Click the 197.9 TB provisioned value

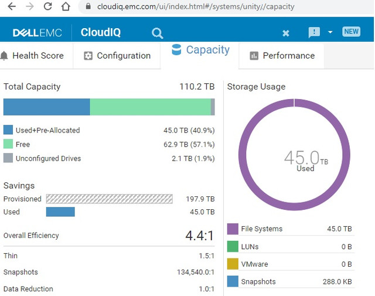click(200, 199)
